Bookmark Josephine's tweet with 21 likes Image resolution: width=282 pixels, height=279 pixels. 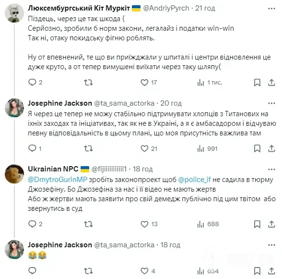pos(257,148)
